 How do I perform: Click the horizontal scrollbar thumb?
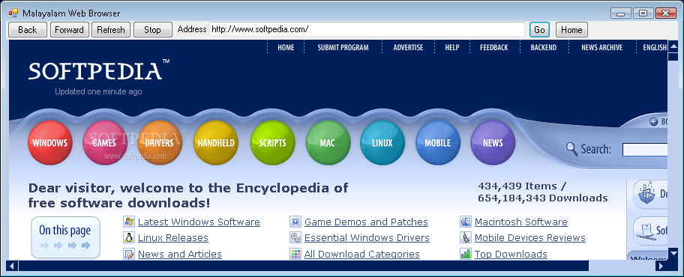point(304,265)
